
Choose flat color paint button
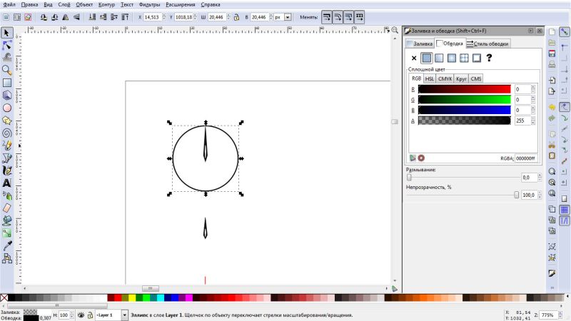(x=426, y=58)
